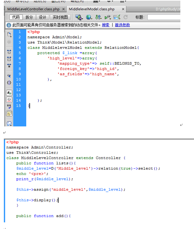The image size is (194, 229).
Task: Click the '$this->display();' line
Action: click(x=37, y=200)
